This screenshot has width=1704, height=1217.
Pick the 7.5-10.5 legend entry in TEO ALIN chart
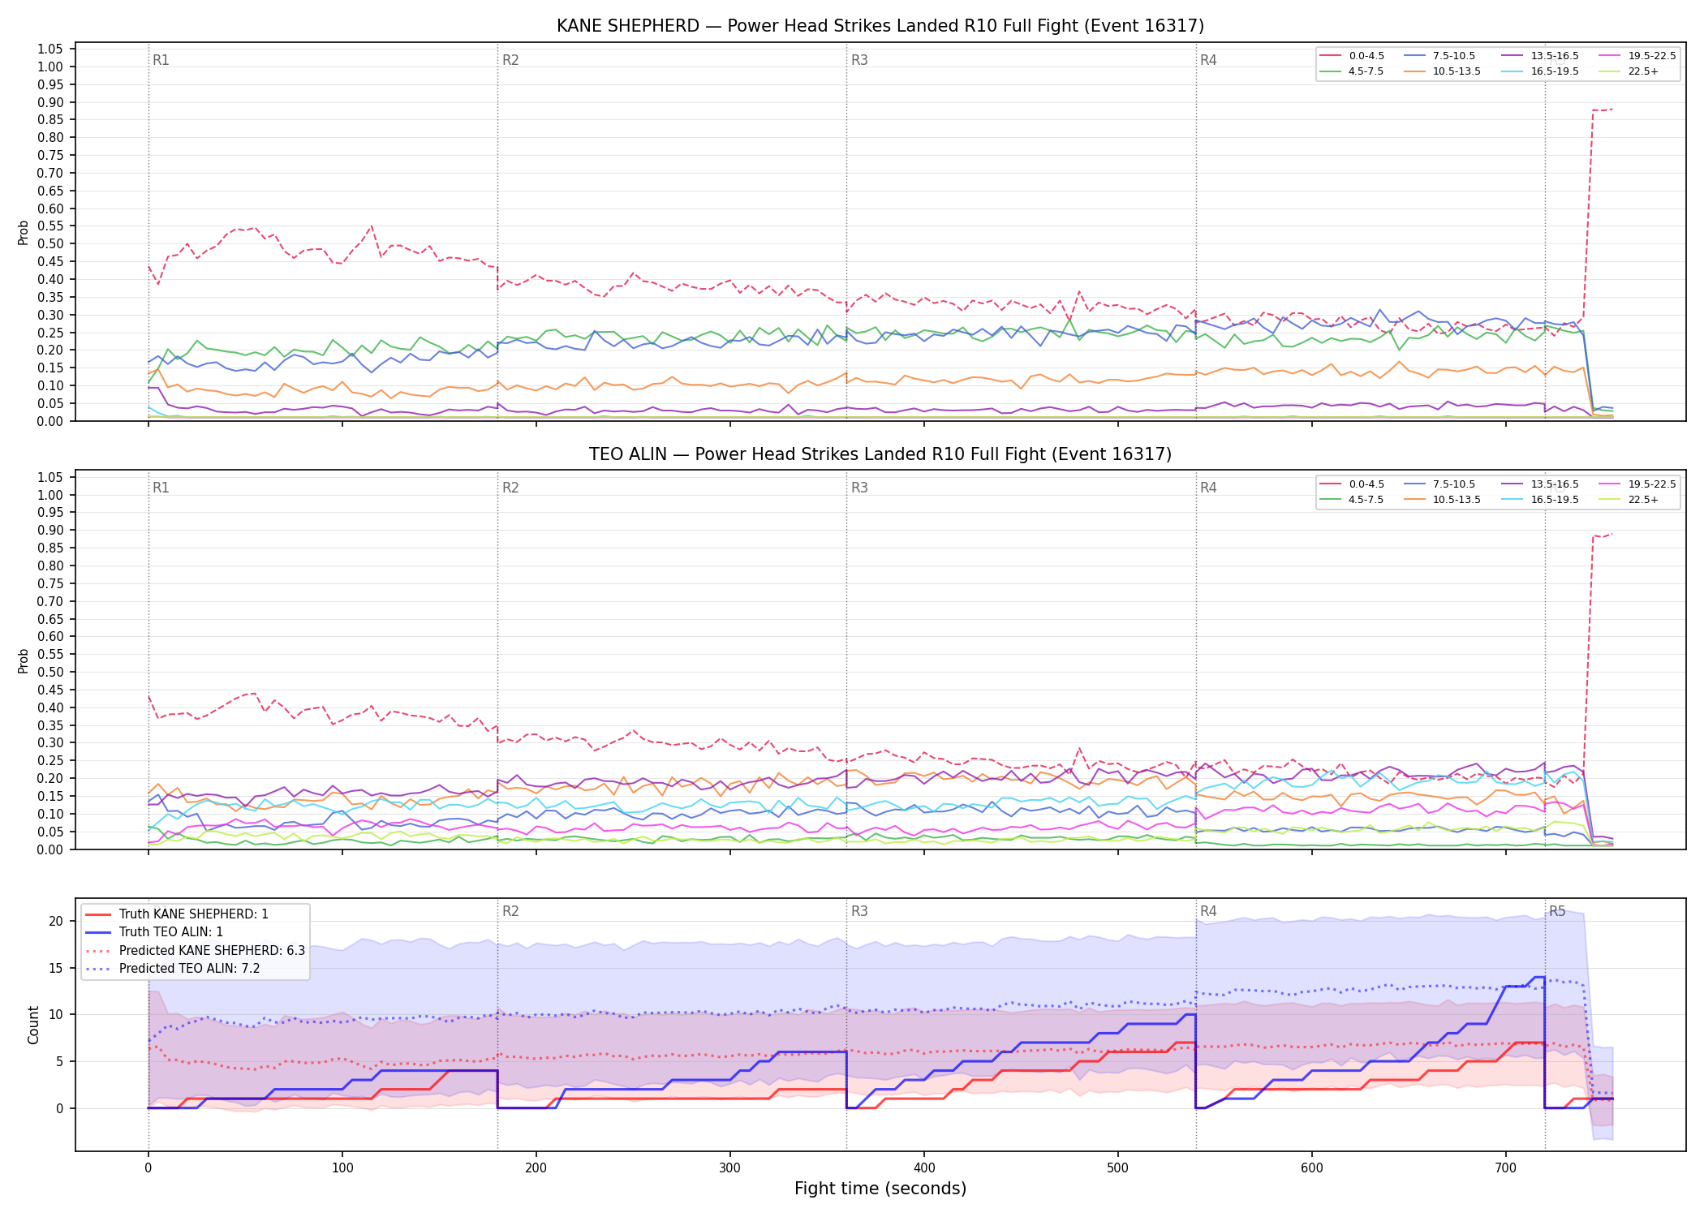point(1439,484)
